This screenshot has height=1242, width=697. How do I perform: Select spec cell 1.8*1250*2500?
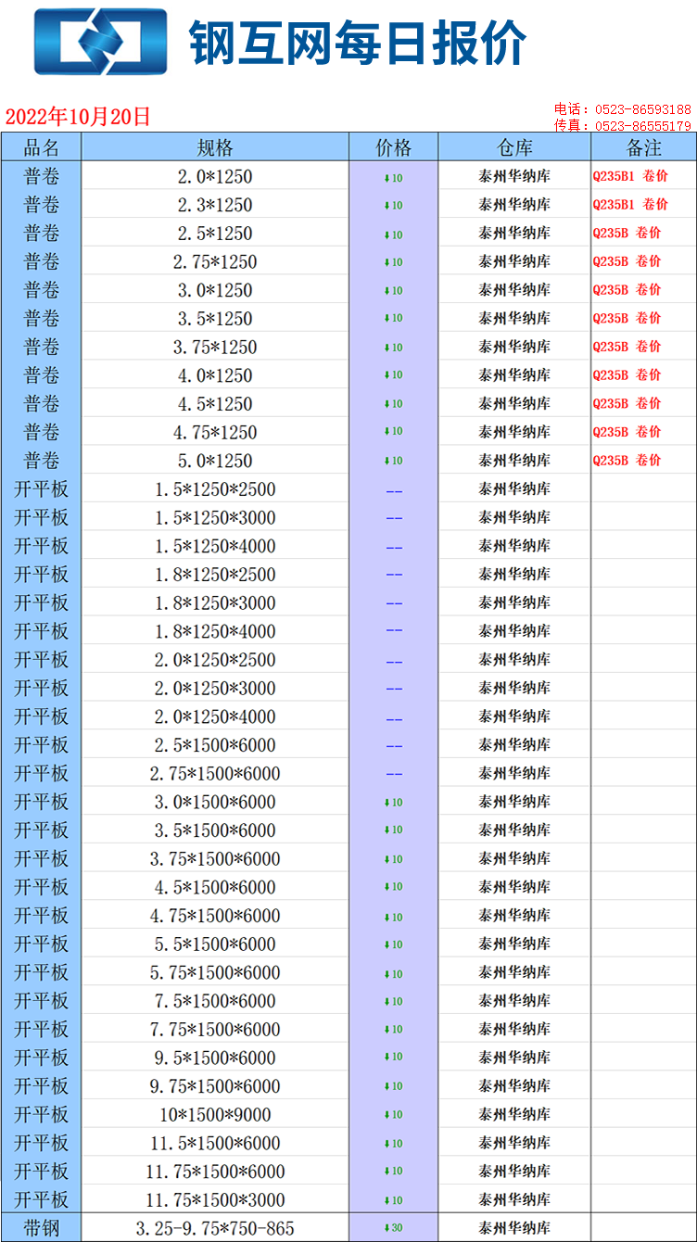[215, 575]
